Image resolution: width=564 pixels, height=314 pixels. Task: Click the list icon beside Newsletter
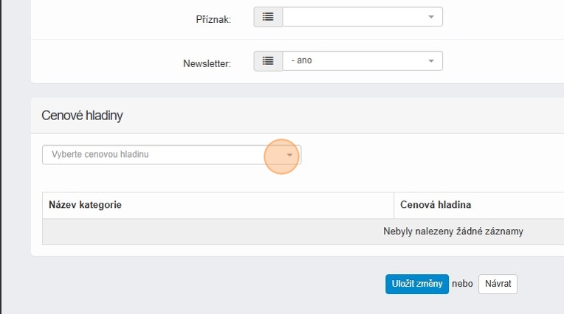268,61
